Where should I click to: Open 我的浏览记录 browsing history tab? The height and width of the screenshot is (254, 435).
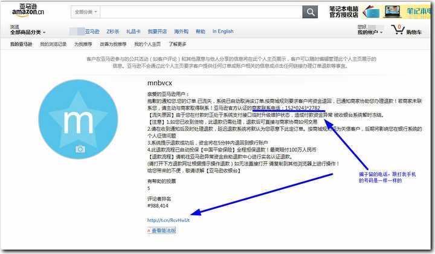[53, 44]
